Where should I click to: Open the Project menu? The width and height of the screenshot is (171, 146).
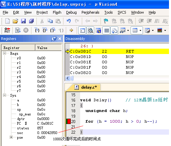(x=42, y=12)
